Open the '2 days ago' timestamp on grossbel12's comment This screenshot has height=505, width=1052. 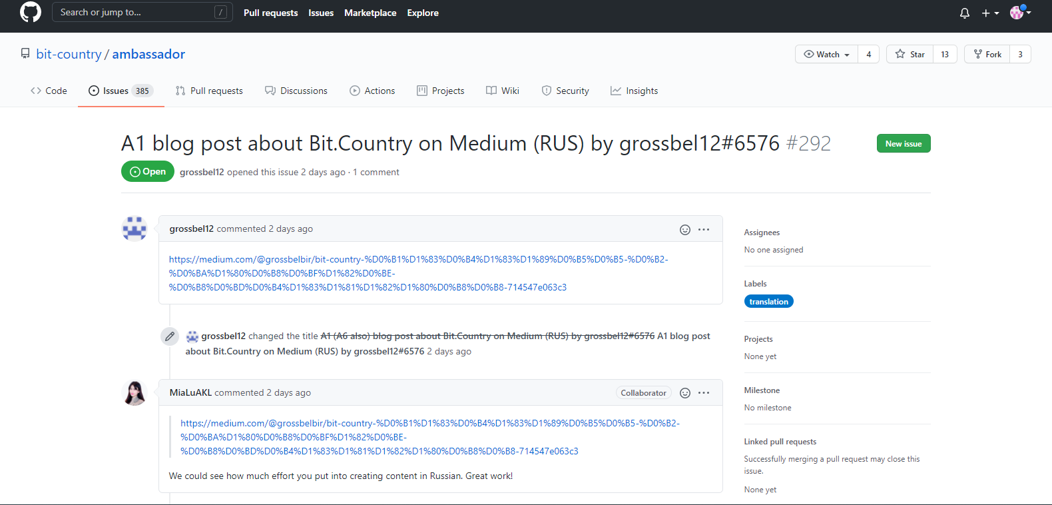tap(290, 229)
